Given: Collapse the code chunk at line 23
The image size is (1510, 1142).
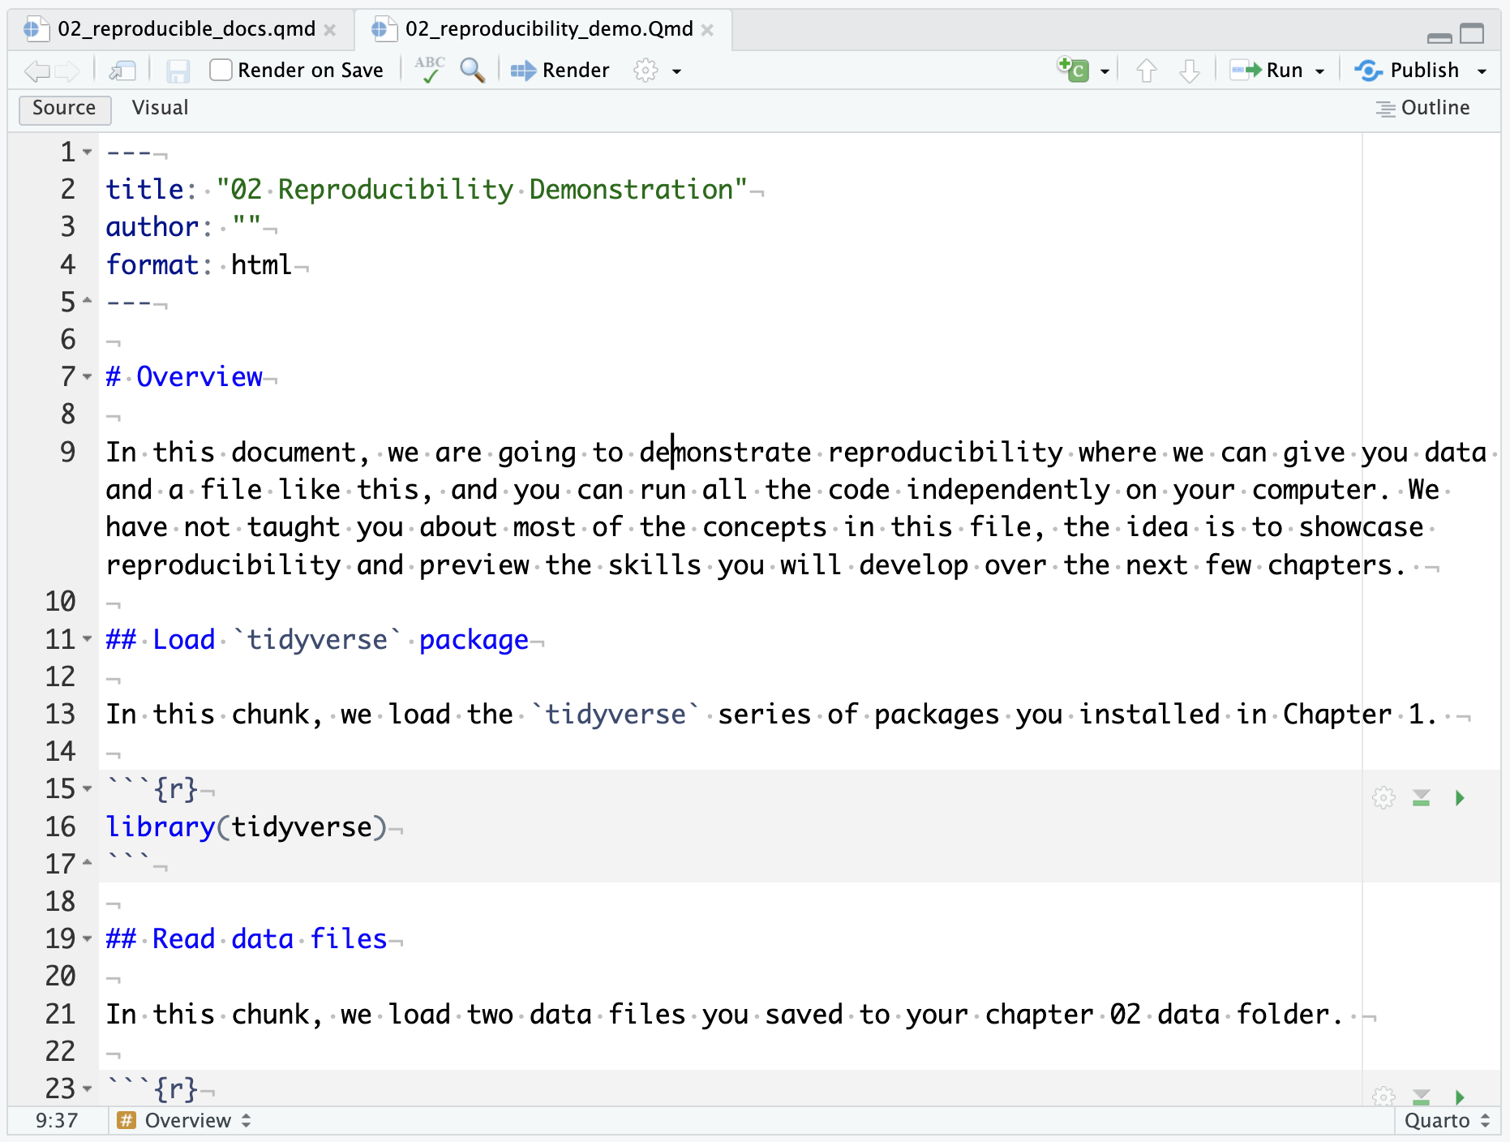Looking at the screenshot, I should click(87, 1088).
